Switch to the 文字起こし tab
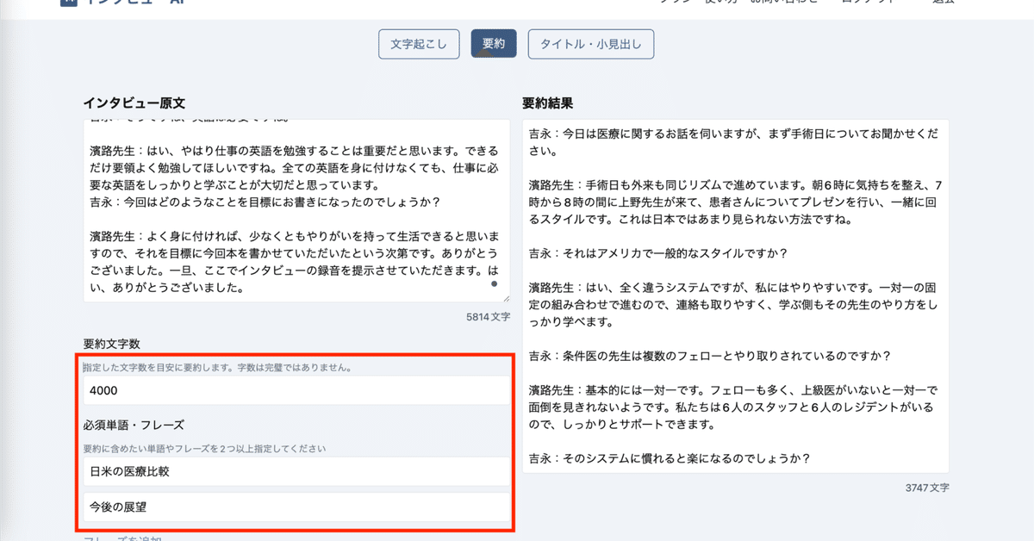The width and height of the screenshot is (1034, 541). click(418, 44)
